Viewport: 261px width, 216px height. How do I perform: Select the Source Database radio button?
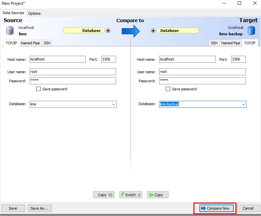108,31
